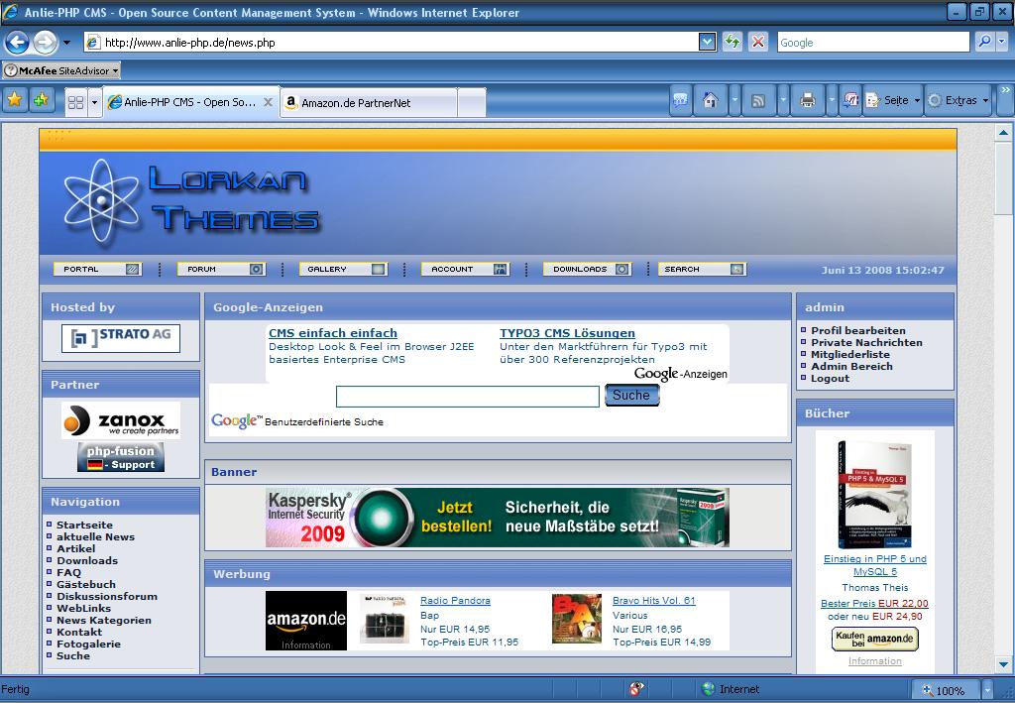1015x703 pixels.
Task: Open the DOWNLOADS site menu item
Action: pos(586,269)
